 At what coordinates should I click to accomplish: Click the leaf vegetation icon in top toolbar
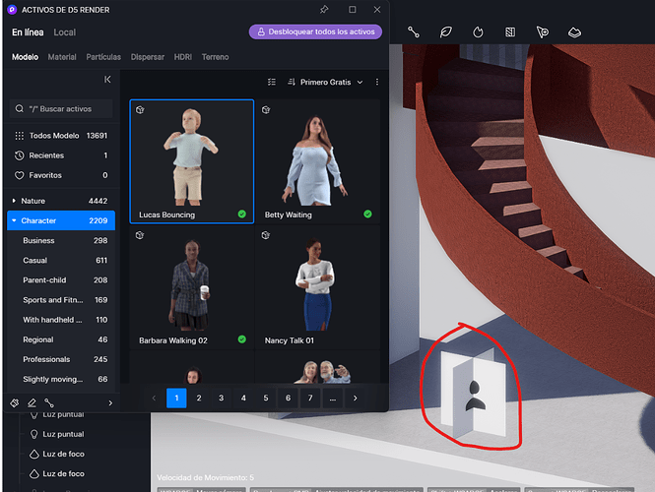(446, 32)
